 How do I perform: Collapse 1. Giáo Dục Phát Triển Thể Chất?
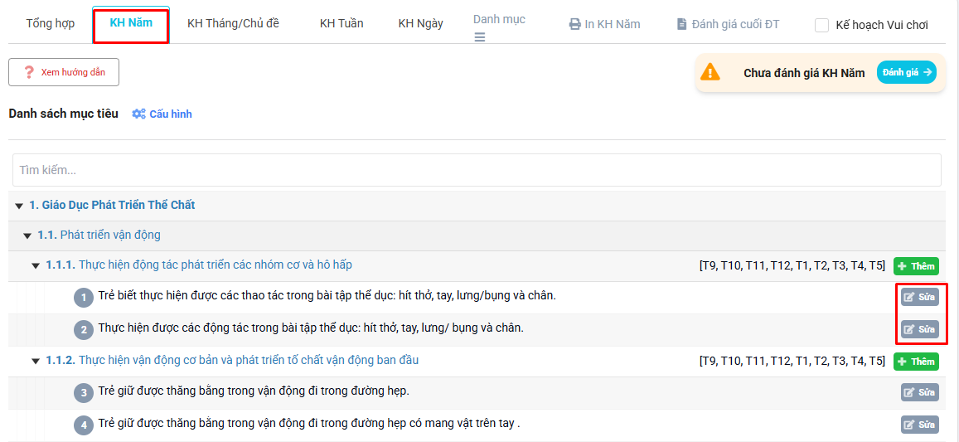19,206
